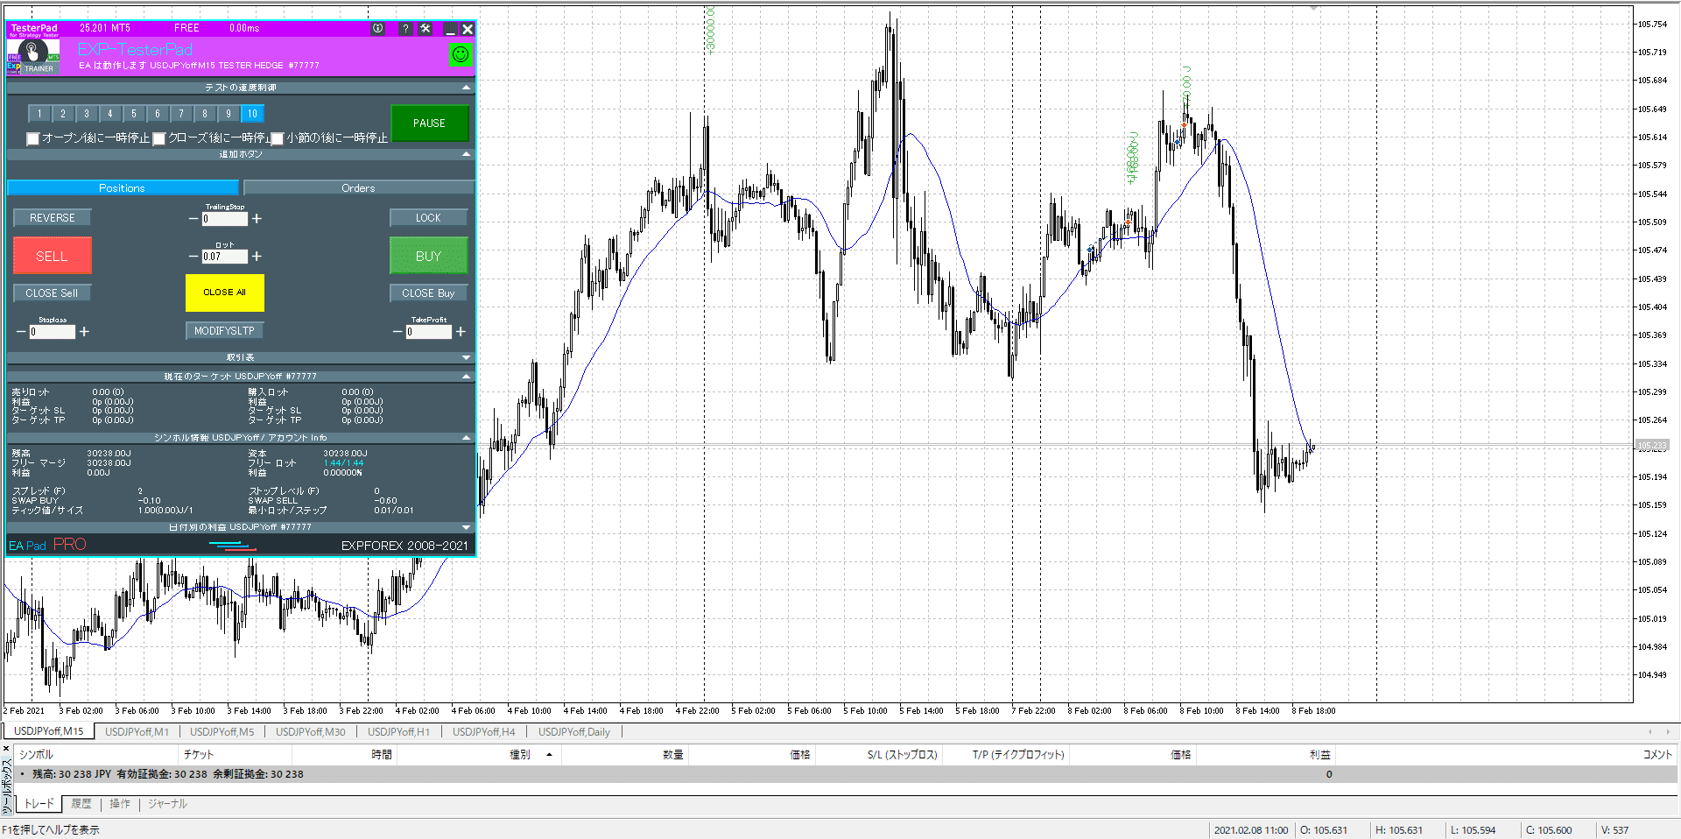Enable pause after open checkbox
1681x839 pixels.
pos(33,138)
